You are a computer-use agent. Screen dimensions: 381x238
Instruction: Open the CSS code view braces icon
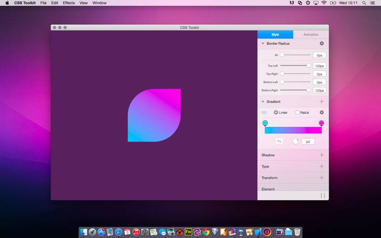(x=322, y=195)
